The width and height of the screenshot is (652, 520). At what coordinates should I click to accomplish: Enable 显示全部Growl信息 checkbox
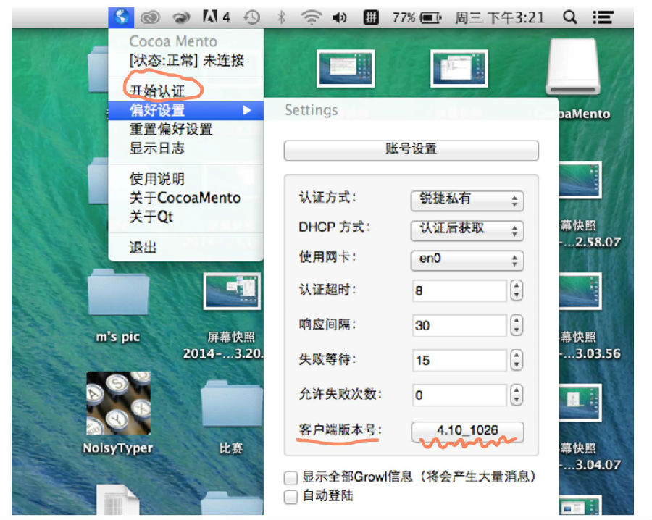click(291, 478)
